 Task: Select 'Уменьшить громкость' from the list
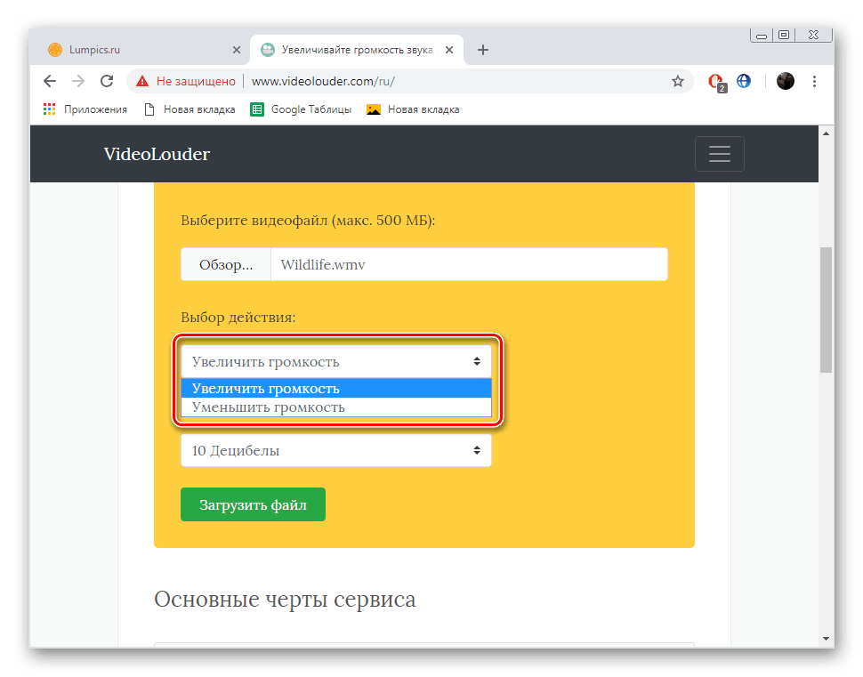(x=267, y=407)
